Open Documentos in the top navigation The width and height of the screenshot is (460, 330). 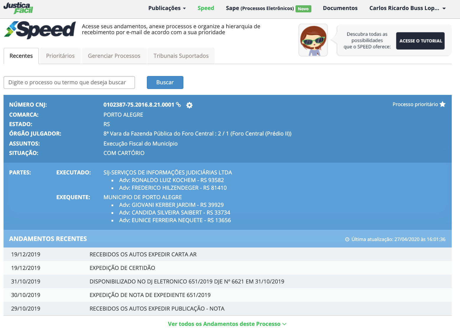pos(340,8)
